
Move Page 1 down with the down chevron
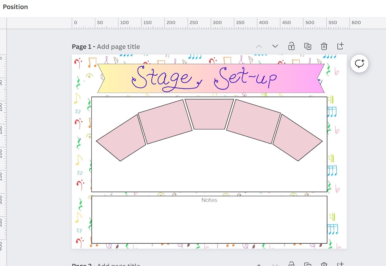click(275, 46)
